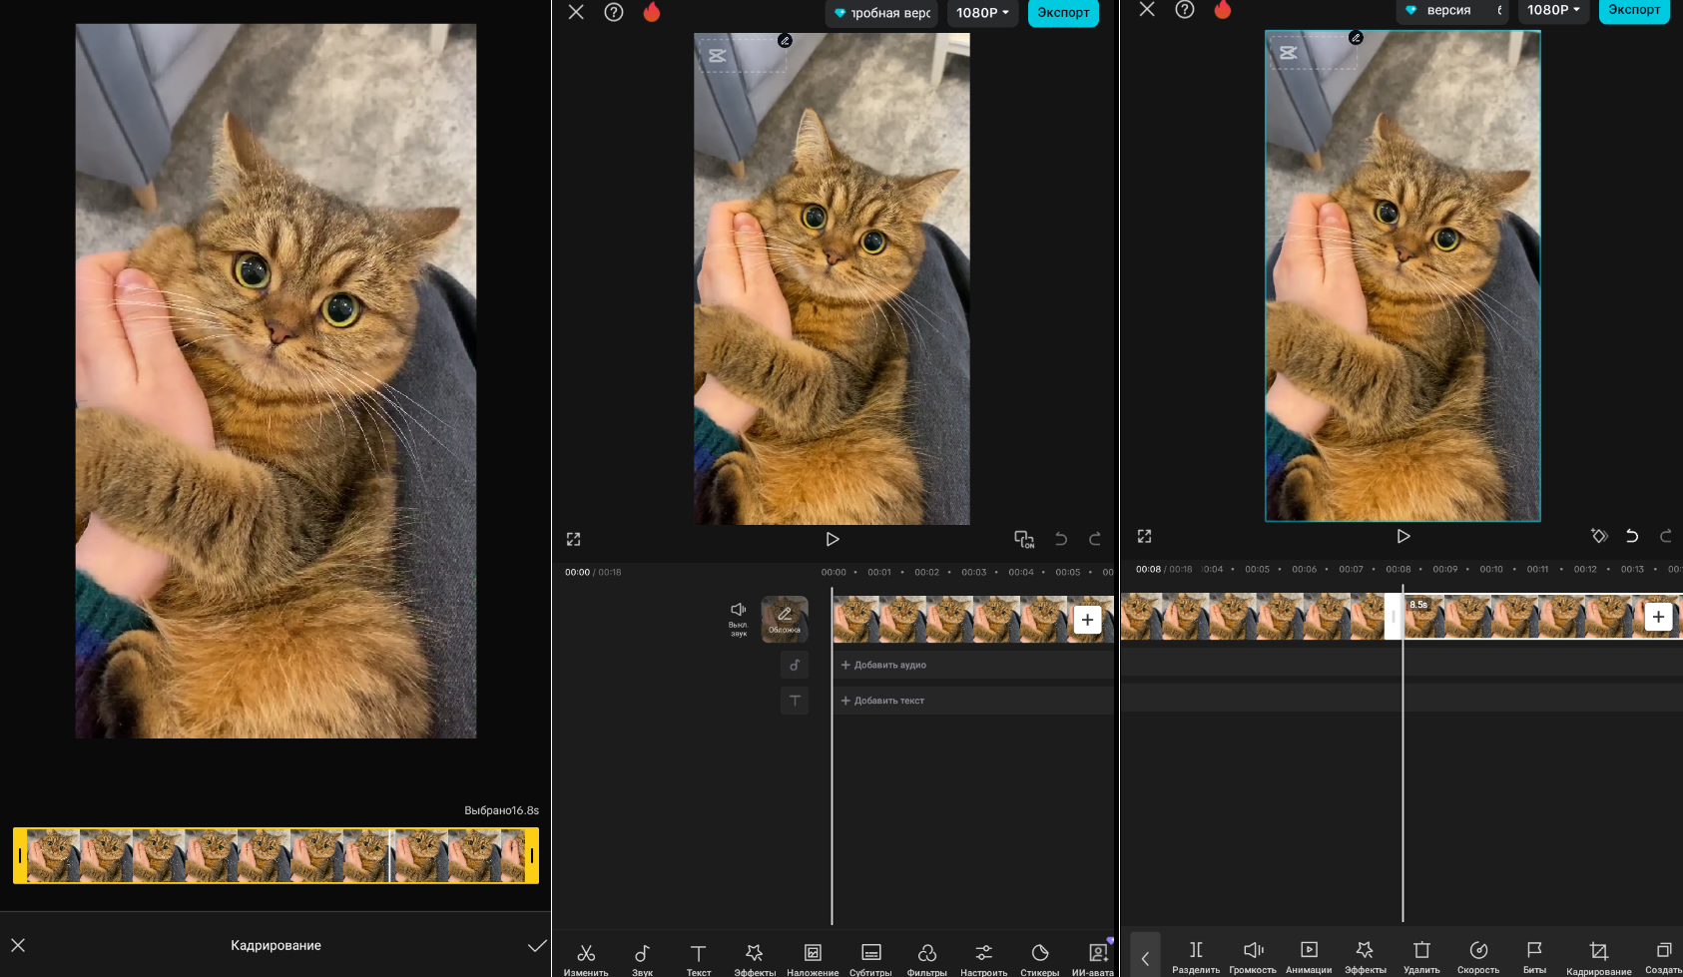
Task: Open 1080P resolution dropdown in middle panel
Action: (x=982, y=13)
